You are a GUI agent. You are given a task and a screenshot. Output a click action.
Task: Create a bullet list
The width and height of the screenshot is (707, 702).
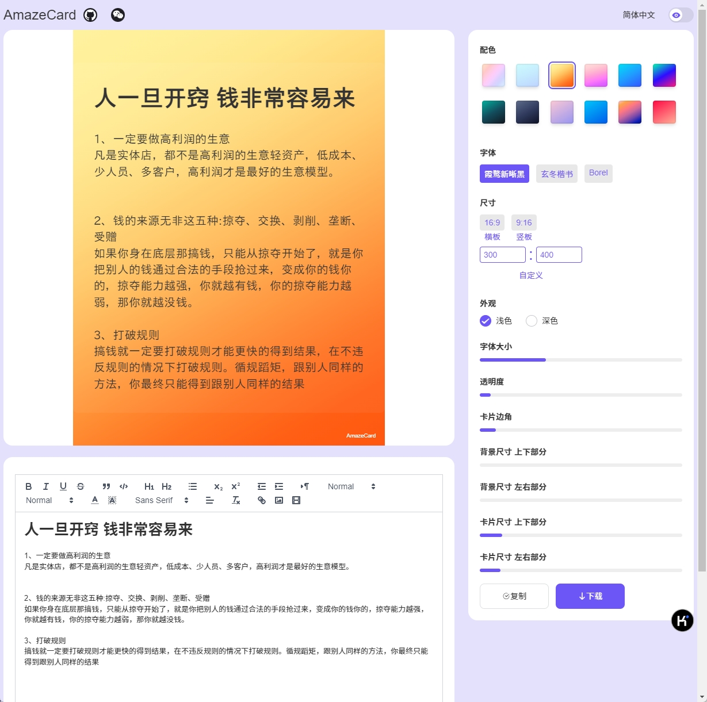point(193,486)
